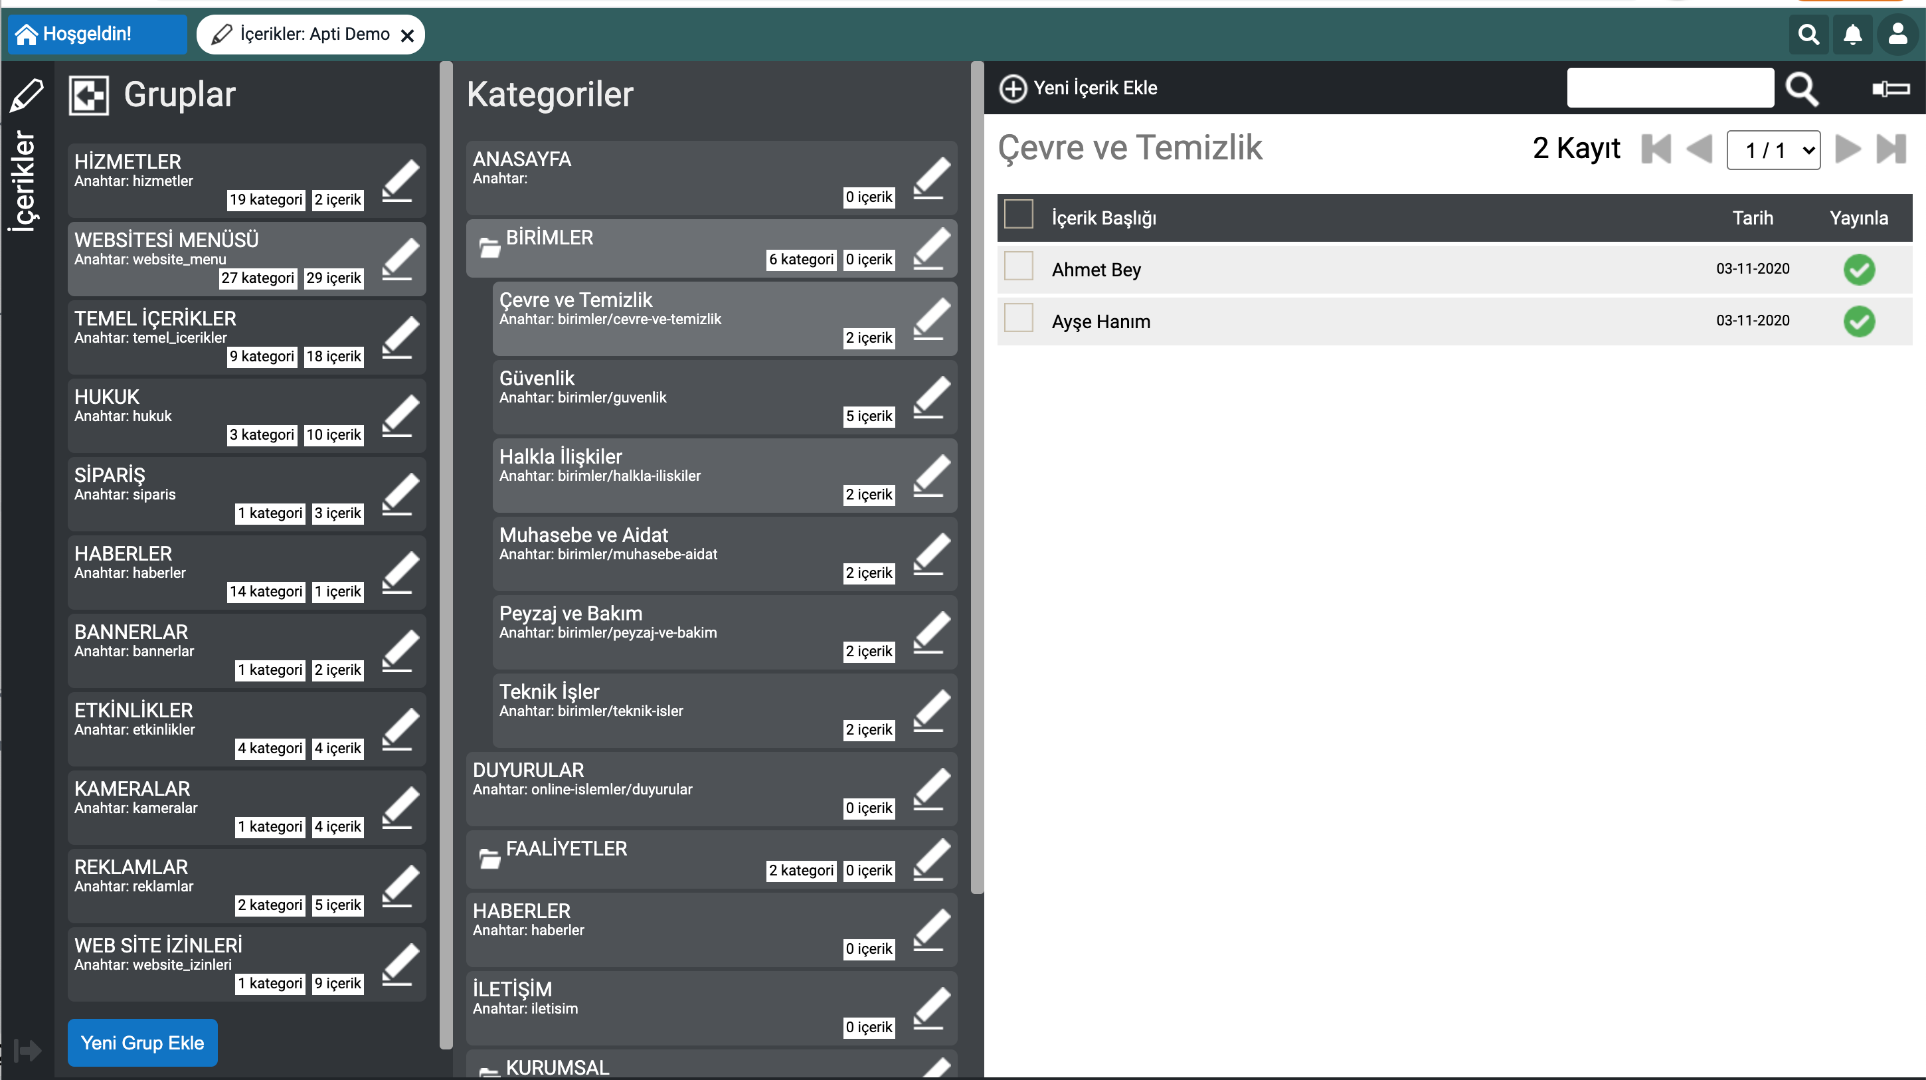Check the Ayşe Hanım row checkbox
1926x1080 pixels.
1018,317
